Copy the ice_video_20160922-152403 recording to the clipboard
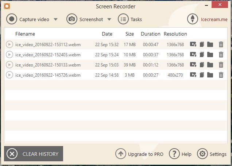The height and width of the screenshot is (166, 232). pyautogui.click(x=201, y=55)
